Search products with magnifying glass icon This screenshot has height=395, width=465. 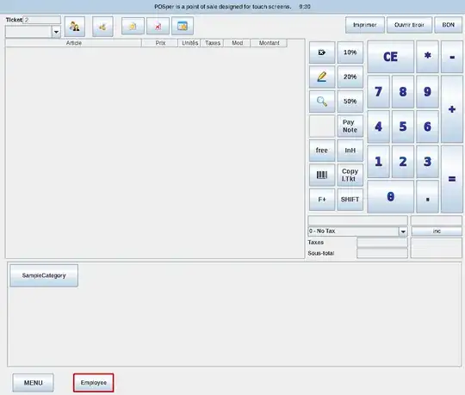[x=322, y=102]
